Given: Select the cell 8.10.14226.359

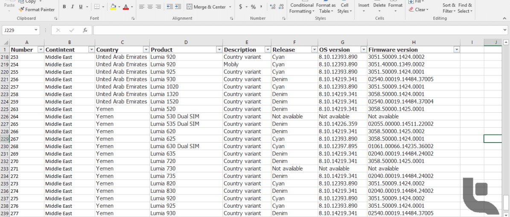Looking at the screenshot, I should 343,124.
